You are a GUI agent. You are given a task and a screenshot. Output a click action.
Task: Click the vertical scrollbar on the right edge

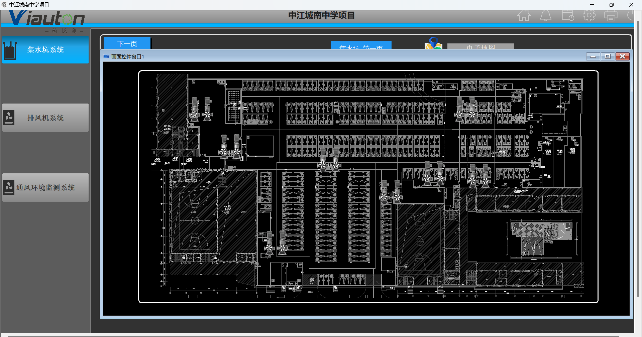[x=638, y=159]
